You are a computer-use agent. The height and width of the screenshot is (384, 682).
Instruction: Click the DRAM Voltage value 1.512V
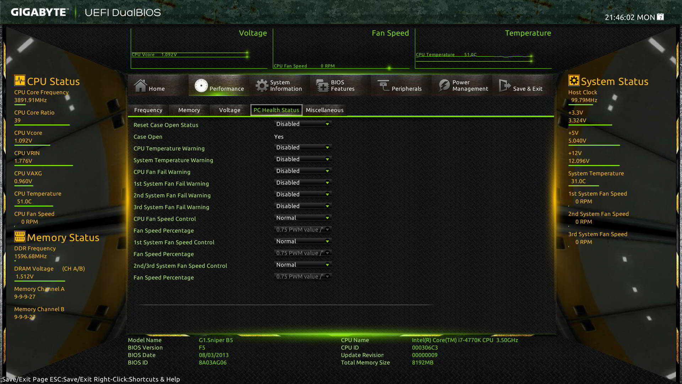point(25,276)
